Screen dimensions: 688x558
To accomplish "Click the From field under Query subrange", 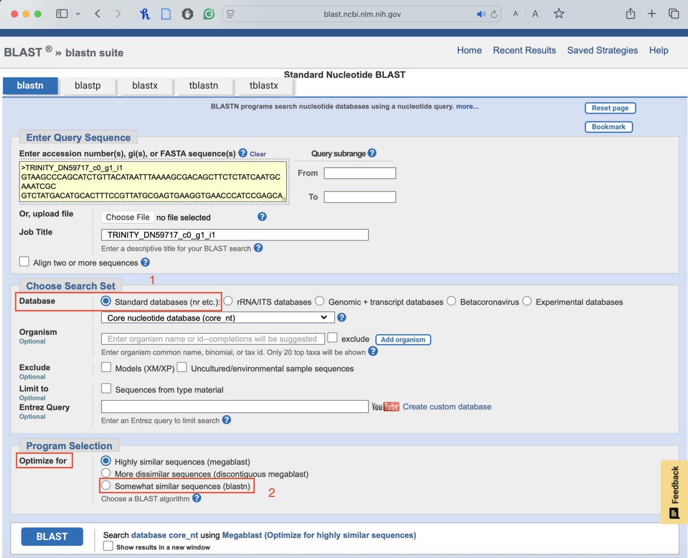I will pos(360,173).
